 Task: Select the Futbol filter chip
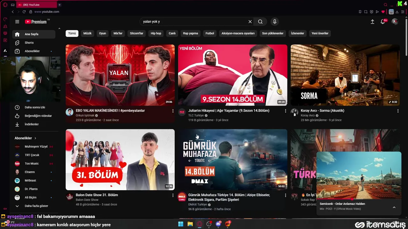pos(210,33)
